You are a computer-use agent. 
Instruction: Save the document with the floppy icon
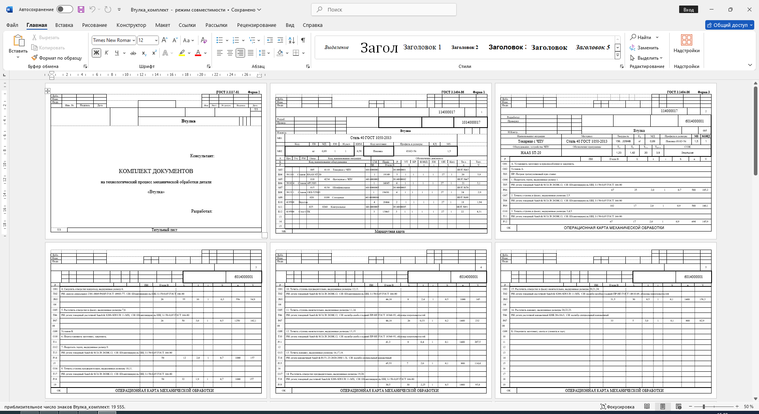coord(81,9)
